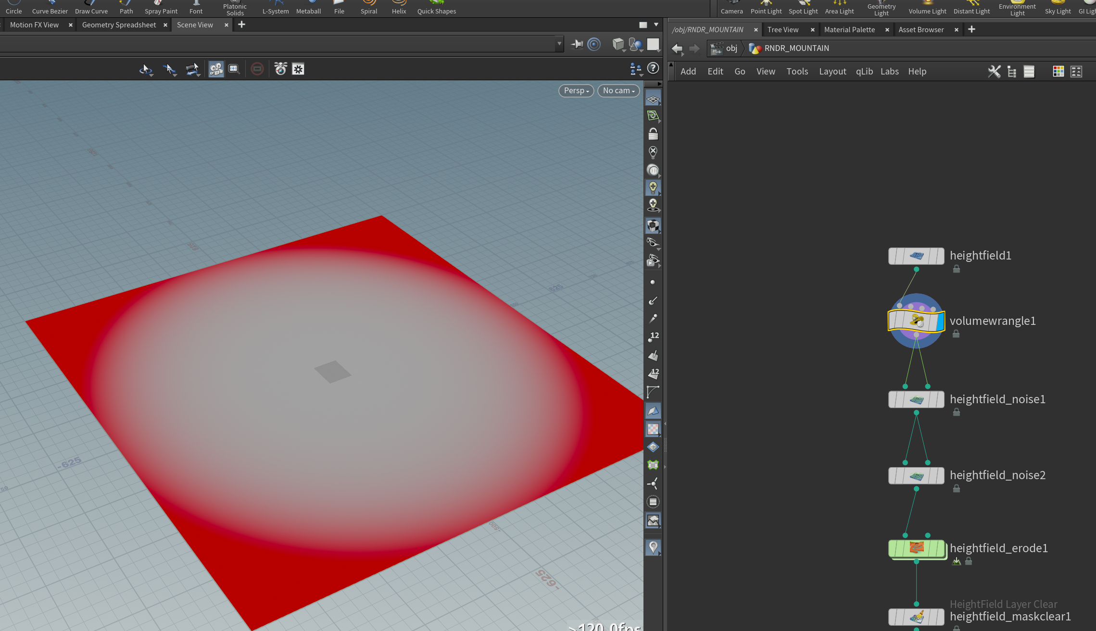Screen dimensions: 1096x631
Task: Select the Quick Shapes shelf tool
Action: tap(436, 8)
